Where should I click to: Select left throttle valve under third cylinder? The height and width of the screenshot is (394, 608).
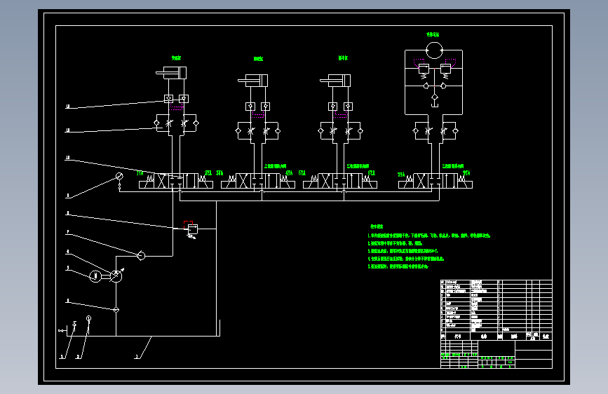pos(332,131)
